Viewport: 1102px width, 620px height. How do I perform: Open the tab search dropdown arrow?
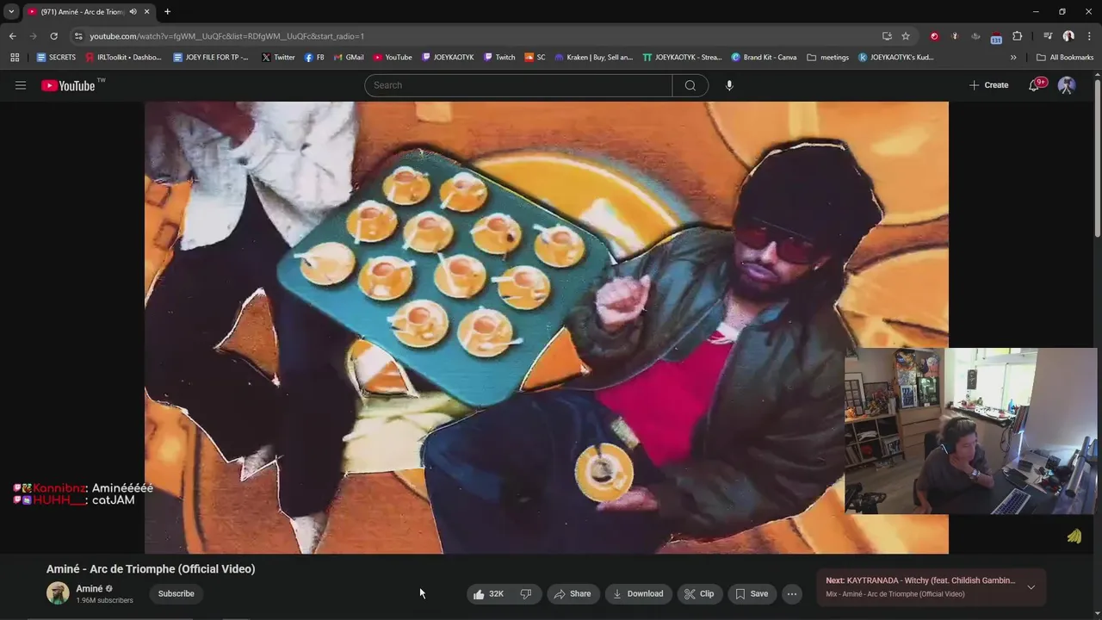pyautogui.click(x=11, y=12)
